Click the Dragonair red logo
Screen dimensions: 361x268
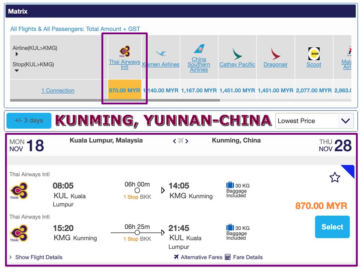pos(275,54)
